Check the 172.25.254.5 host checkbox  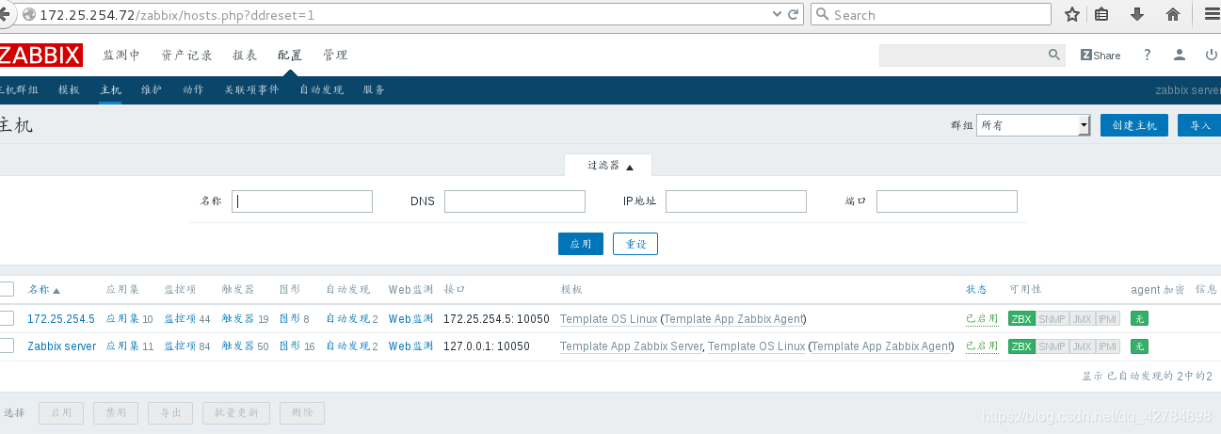click(7, 318)
